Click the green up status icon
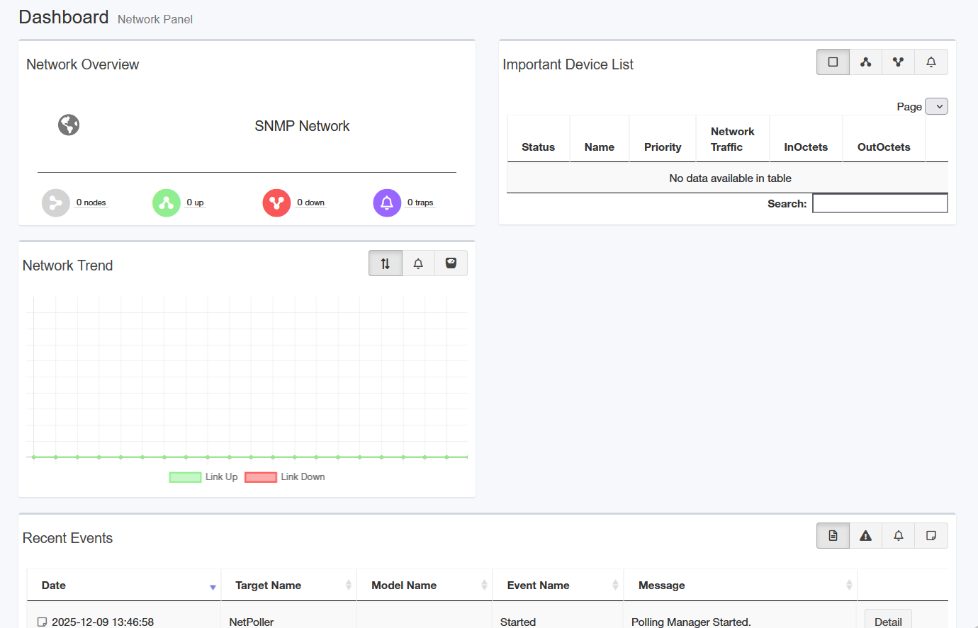Screen dimensions: 978x628 click(167, 203)
